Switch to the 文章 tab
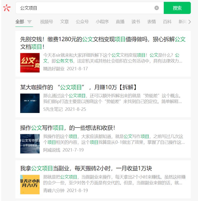Screen dimensions: 198x201 point(64,22)
